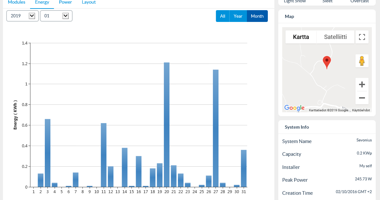This screenshot has height=200, width=380.
Task: Show energy data for All time
Action: [x=222, y=16]
